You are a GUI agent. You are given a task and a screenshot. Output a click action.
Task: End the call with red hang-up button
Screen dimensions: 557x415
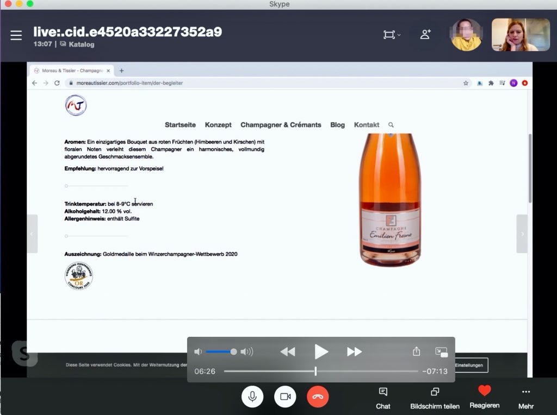pyautogui.click(x=318, y=397)
